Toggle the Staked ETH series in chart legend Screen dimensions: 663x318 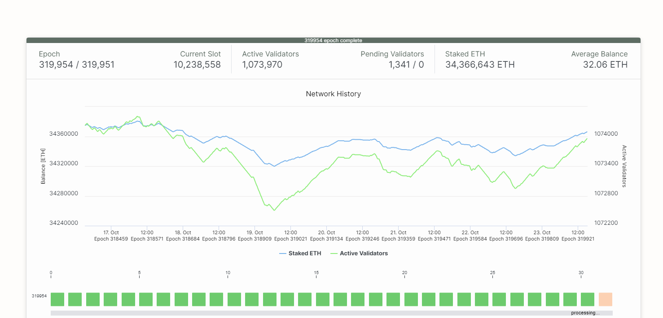[300, 254]
